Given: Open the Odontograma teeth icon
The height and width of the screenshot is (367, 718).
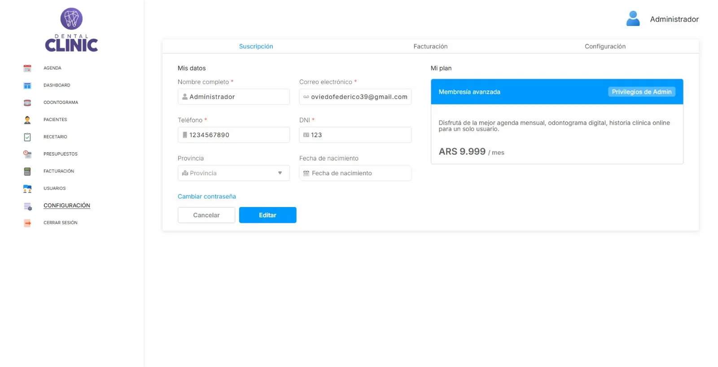Looking at the screenshot, I should (27, 103).
